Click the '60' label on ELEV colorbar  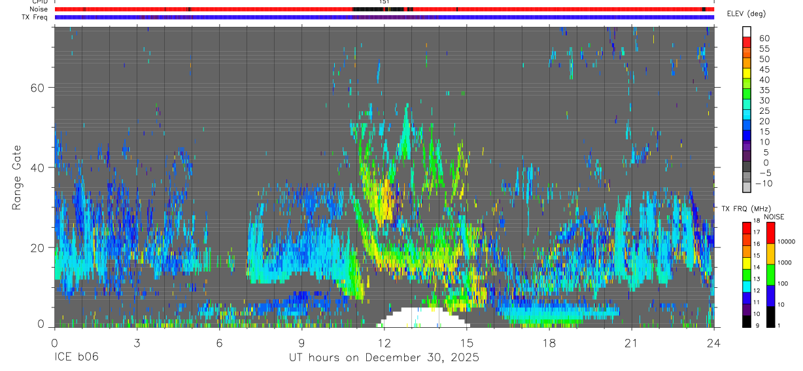pyautogui.click(x=764, y=38)
